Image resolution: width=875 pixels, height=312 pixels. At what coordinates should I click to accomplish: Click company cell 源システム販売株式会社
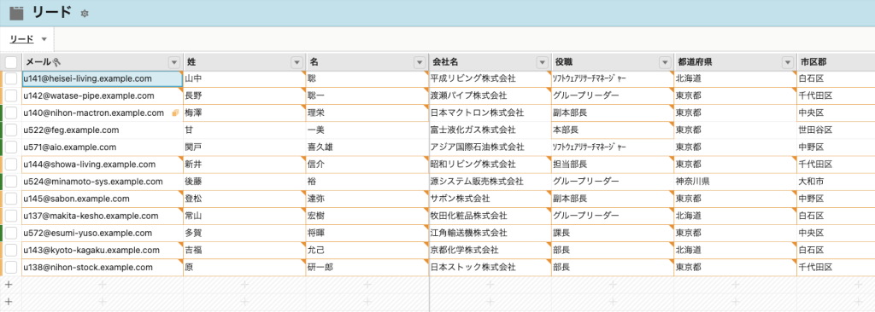tap(490, 182)
